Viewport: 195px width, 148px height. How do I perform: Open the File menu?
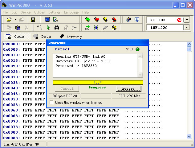(x=5, y=12)
